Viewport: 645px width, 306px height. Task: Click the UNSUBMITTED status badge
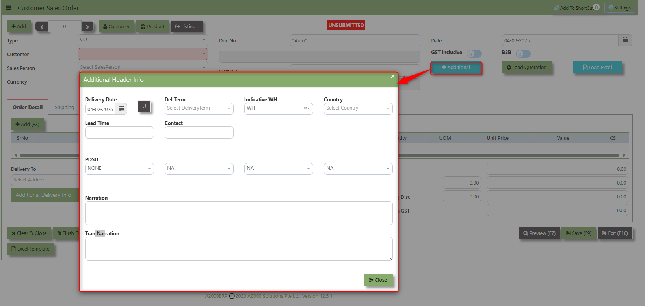[x=346, y=25]
